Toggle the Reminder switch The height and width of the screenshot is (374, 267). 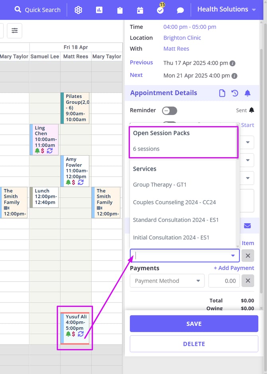(x=169, y=111)
